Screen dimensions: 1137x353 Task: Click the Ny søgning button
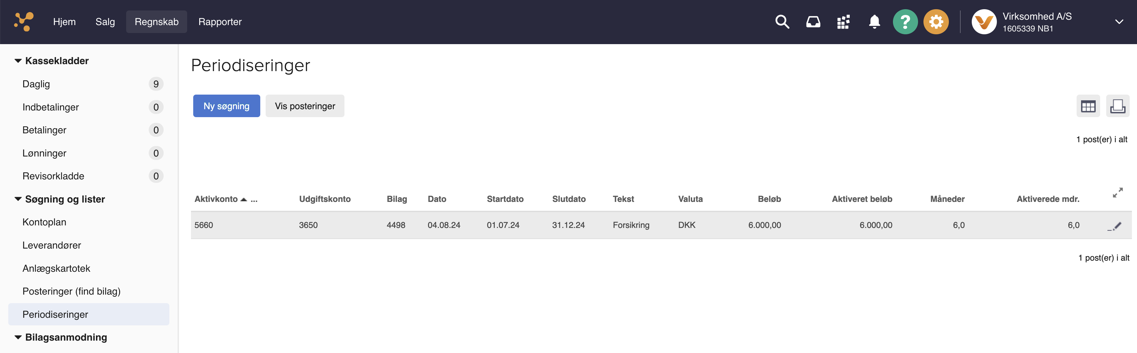pyautogui.click(x=227, y=106)
